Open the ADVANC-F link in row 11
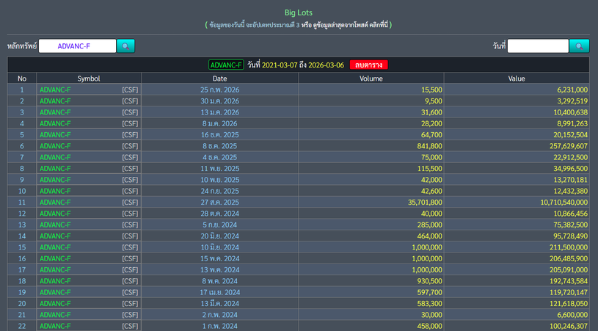Viewport: 598px width, 331px height. [x=55, y=202]
